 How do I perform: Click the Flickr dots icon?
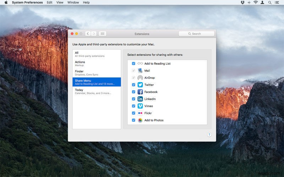coord(140,113)
